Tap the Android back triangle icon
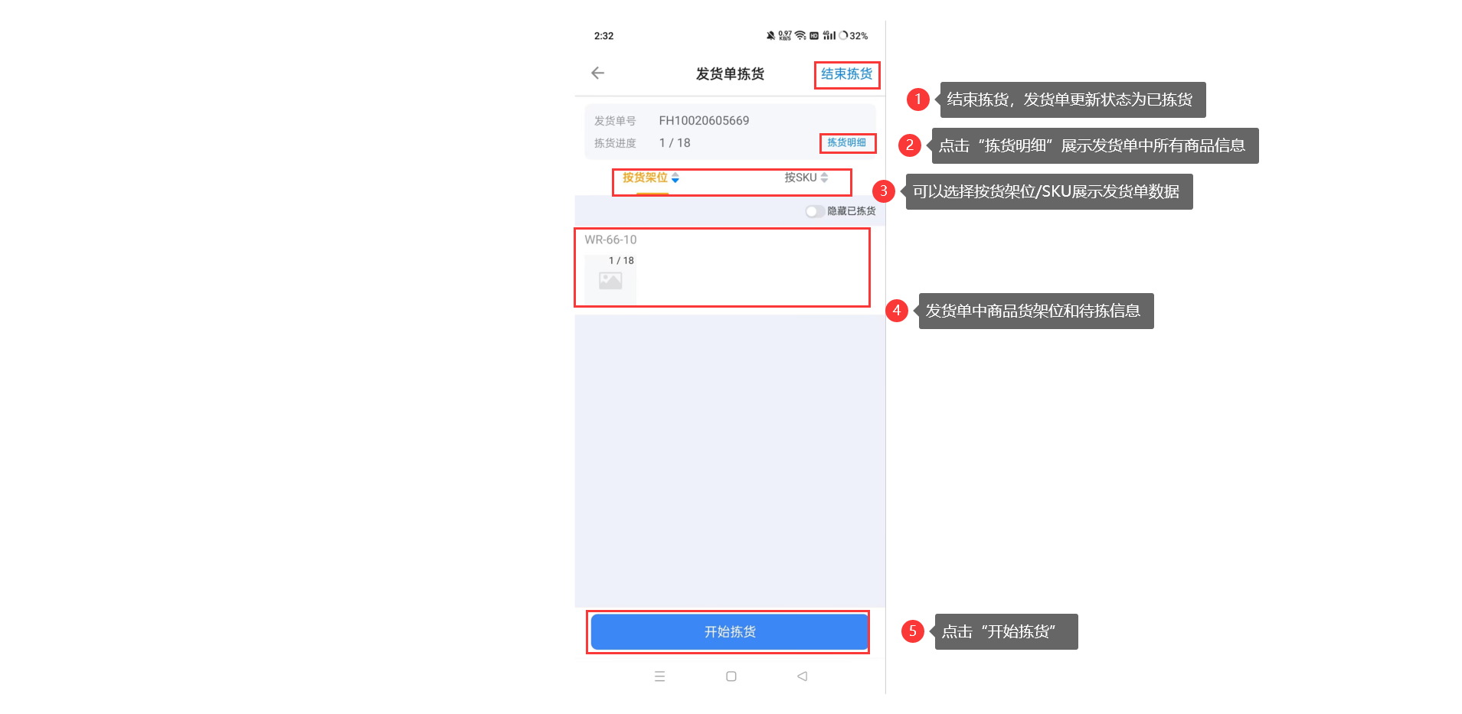The height and width of the screenshot is (714, 1462). [x=802, y=677]
